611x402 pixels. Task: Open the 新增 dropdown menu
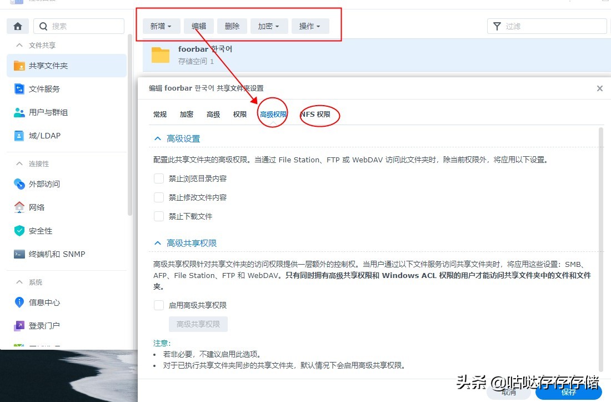tap(161, 26)
